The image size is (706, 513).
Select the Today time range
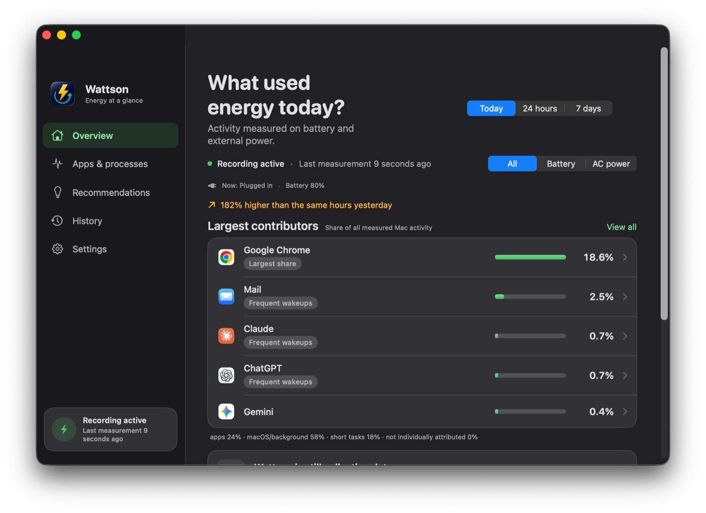[491, 109]
